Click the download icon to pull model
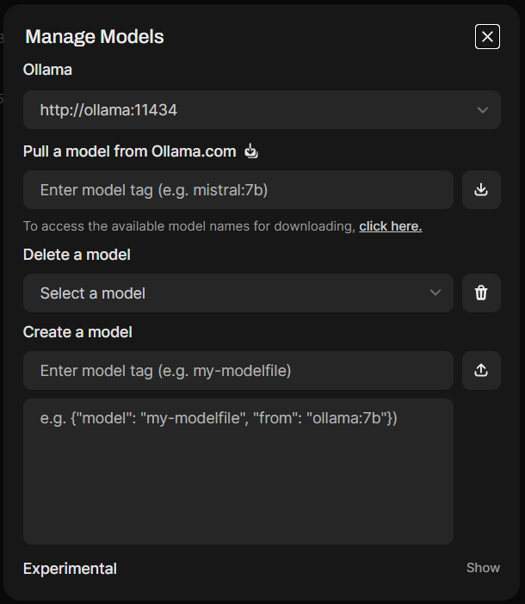Image resolution: width=525 pixels, height=604 pixels. tap(481, 189)
